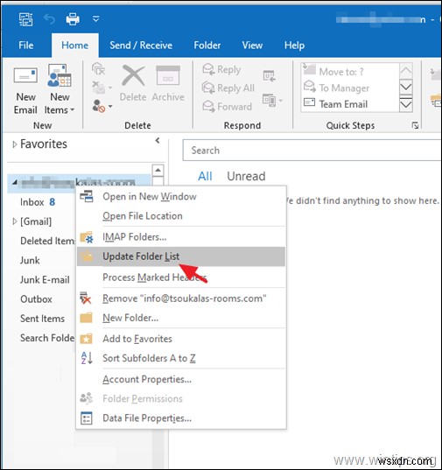Switch to the View tab
Screen dimensions: 442x470
click(x=252, y=46)
